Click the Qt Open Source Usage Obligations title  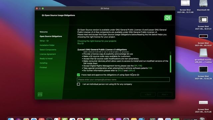pos(58,15)
